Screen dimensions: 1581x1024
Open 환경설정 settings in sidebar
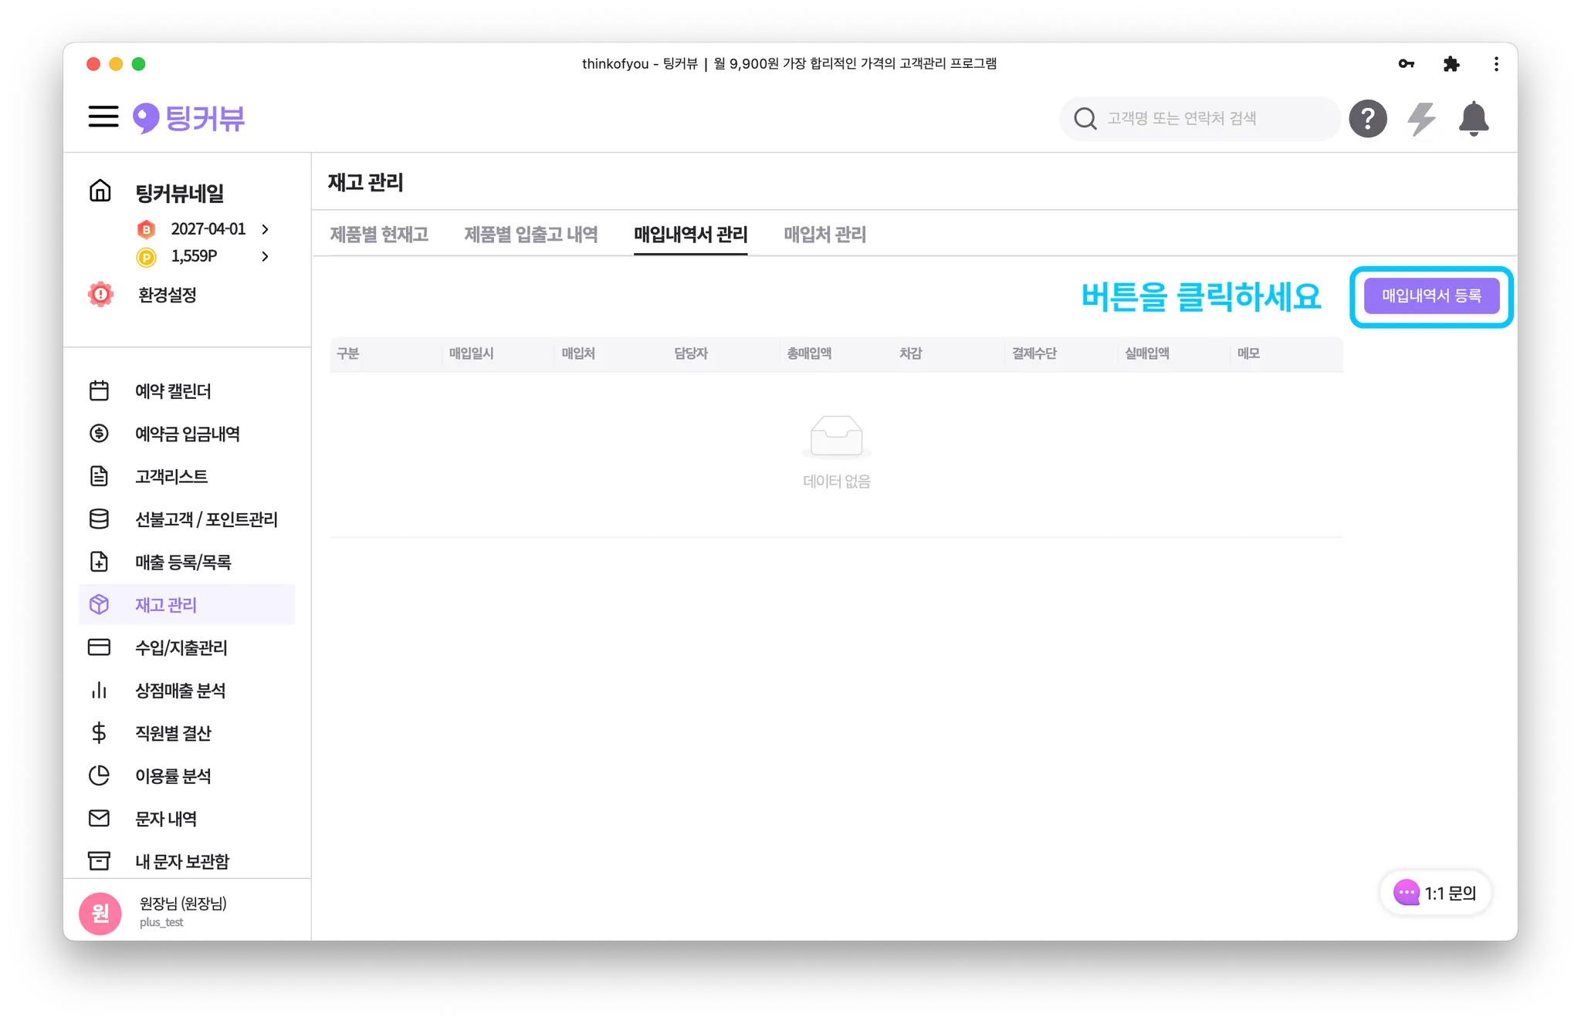tap(167, 295)
